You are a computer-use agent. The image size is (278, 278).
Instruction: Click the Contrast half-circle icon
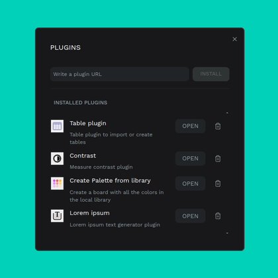pyautogui.click(x=57, y=158)
